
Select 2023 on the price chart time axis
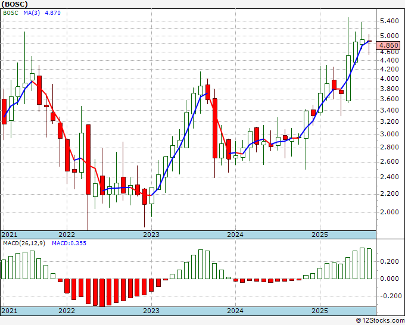pos(151,235)
